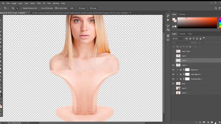This screenshot has width=221, height=124.
Task: Filter layers by shape layers icon
Action: tap(197, 39)
